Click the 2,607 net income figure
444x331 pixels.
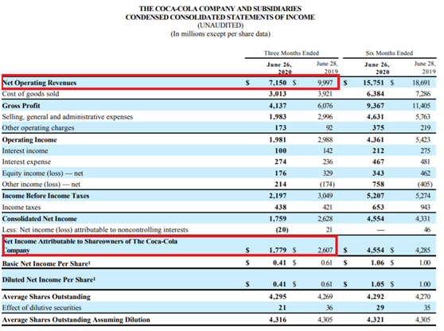(325, 250)
